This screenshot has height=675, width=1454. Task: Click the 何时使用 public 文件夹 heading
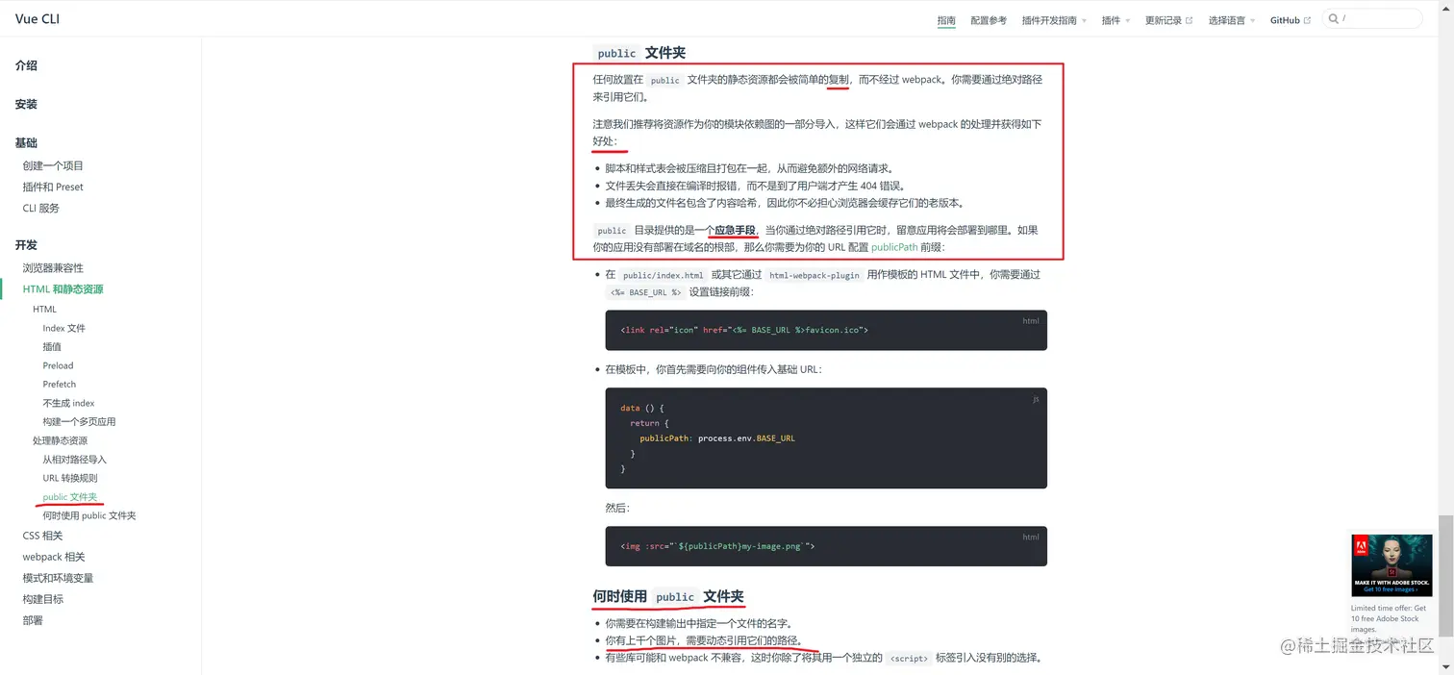[668, 596]
